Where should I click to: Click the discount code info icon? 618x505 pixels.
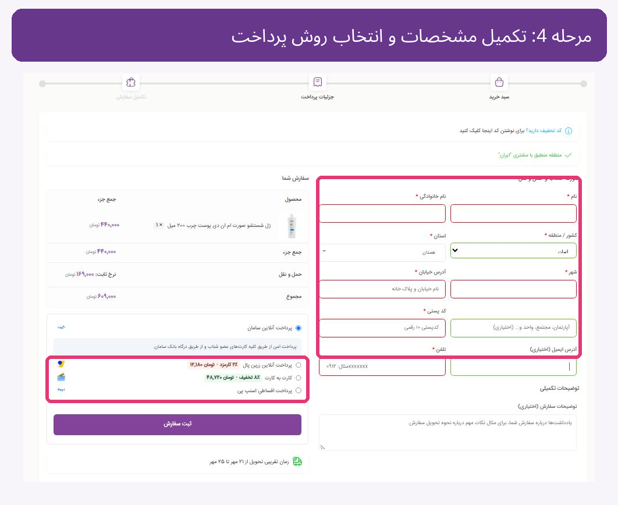[x=569, y=131]
